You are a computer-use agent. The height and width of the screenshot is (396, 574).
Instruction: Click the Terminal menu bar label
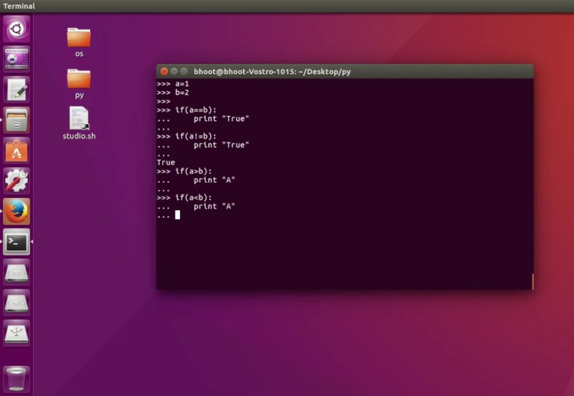click(x=18, y=6)
